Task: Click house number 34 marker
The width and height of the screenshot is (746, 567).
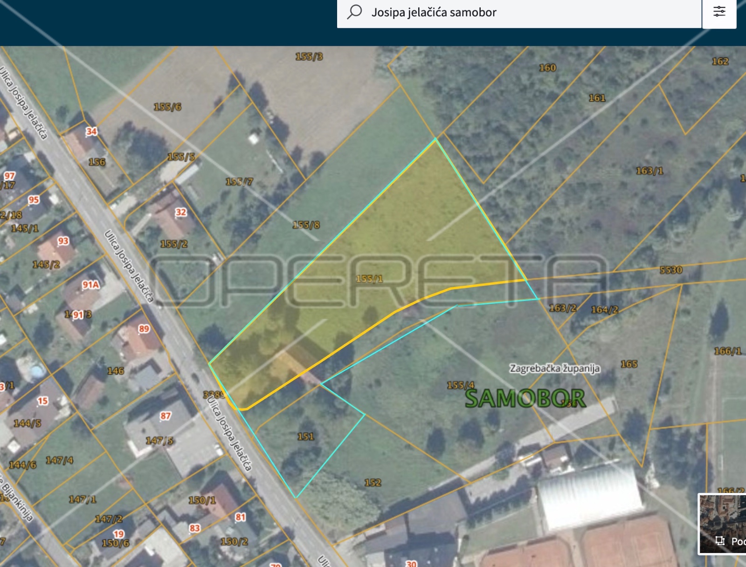Action: coord(91,131)
